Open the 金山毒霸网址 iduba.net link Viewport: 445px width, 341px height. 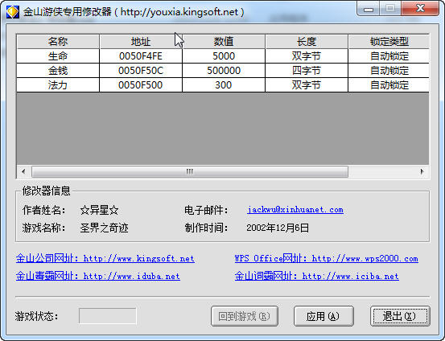click(98, 276)
